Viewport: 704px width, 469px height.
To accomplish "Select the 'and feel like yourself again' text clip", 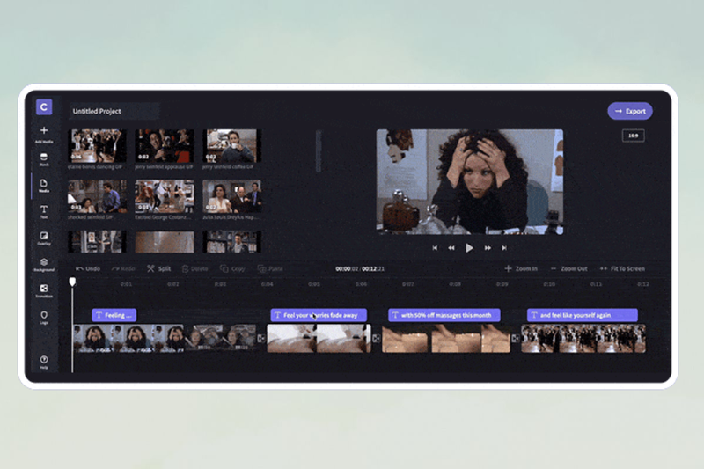I will 582,315.
